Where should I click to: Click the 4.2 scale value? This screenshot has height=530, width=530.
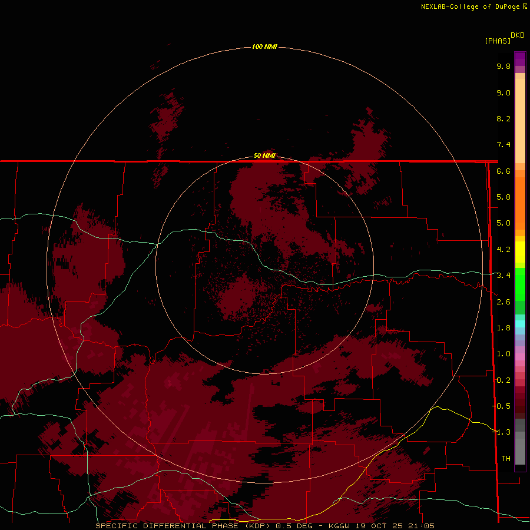(503, 250)
